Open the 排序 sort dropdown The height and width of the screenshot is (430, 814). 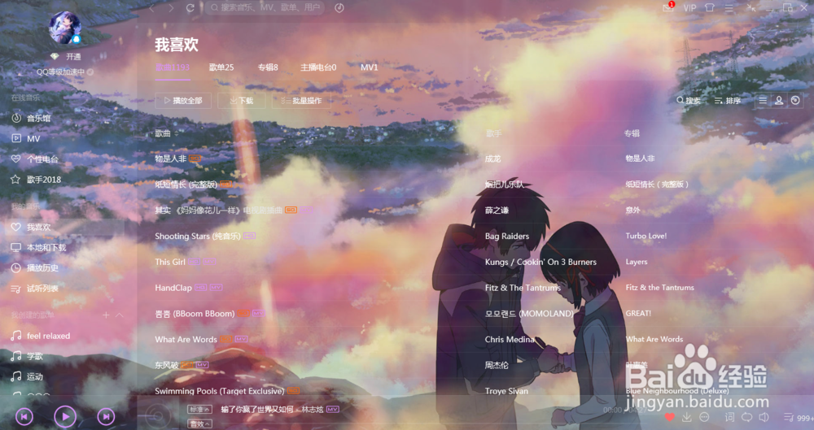click(727, 101)
